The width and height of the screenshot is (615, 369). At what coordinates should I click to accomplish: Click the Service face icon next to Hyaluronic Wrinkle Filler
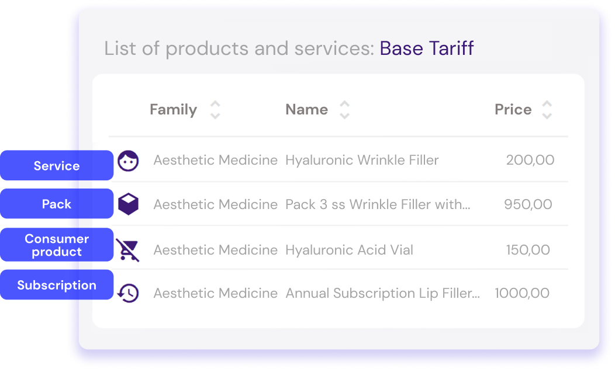click(x=129, y=160)
